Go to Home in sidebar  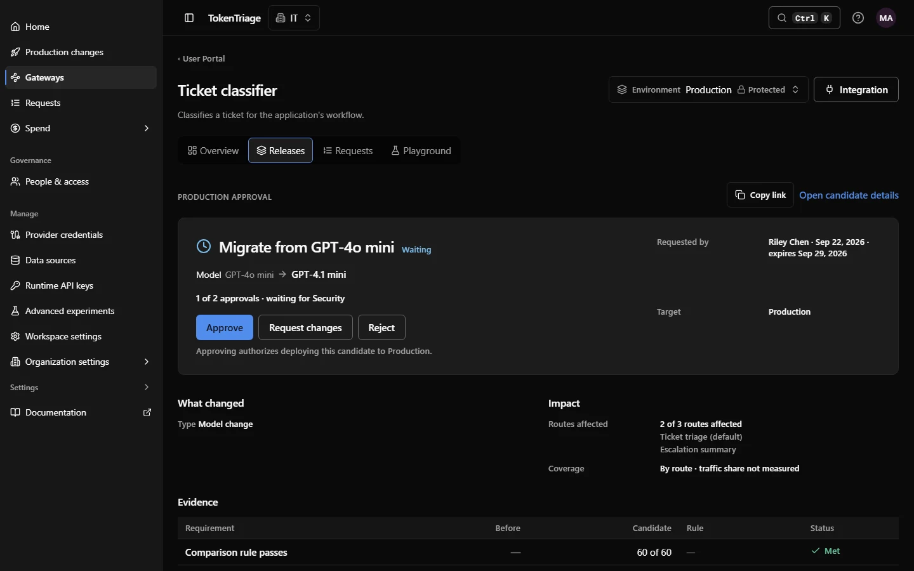pos(81,27)
